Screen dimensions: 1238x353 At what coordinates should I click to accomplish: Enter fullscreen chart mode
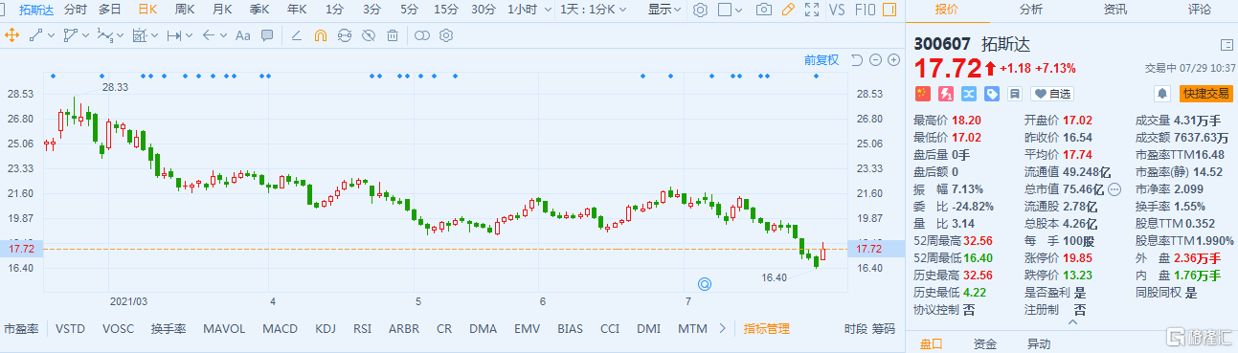coord(812,10)
